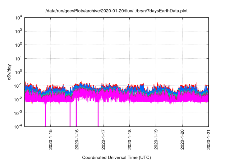Image resolution: width=230 pixels, height=161 pixels.
Task: Click the 2020-1-18 date label
Action: (x=129, y=139)
